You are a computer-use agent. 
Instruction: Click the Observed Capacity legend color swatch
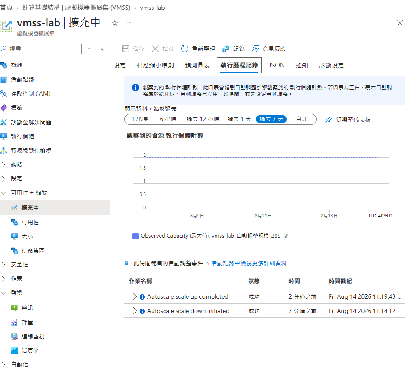click(136, 236)
